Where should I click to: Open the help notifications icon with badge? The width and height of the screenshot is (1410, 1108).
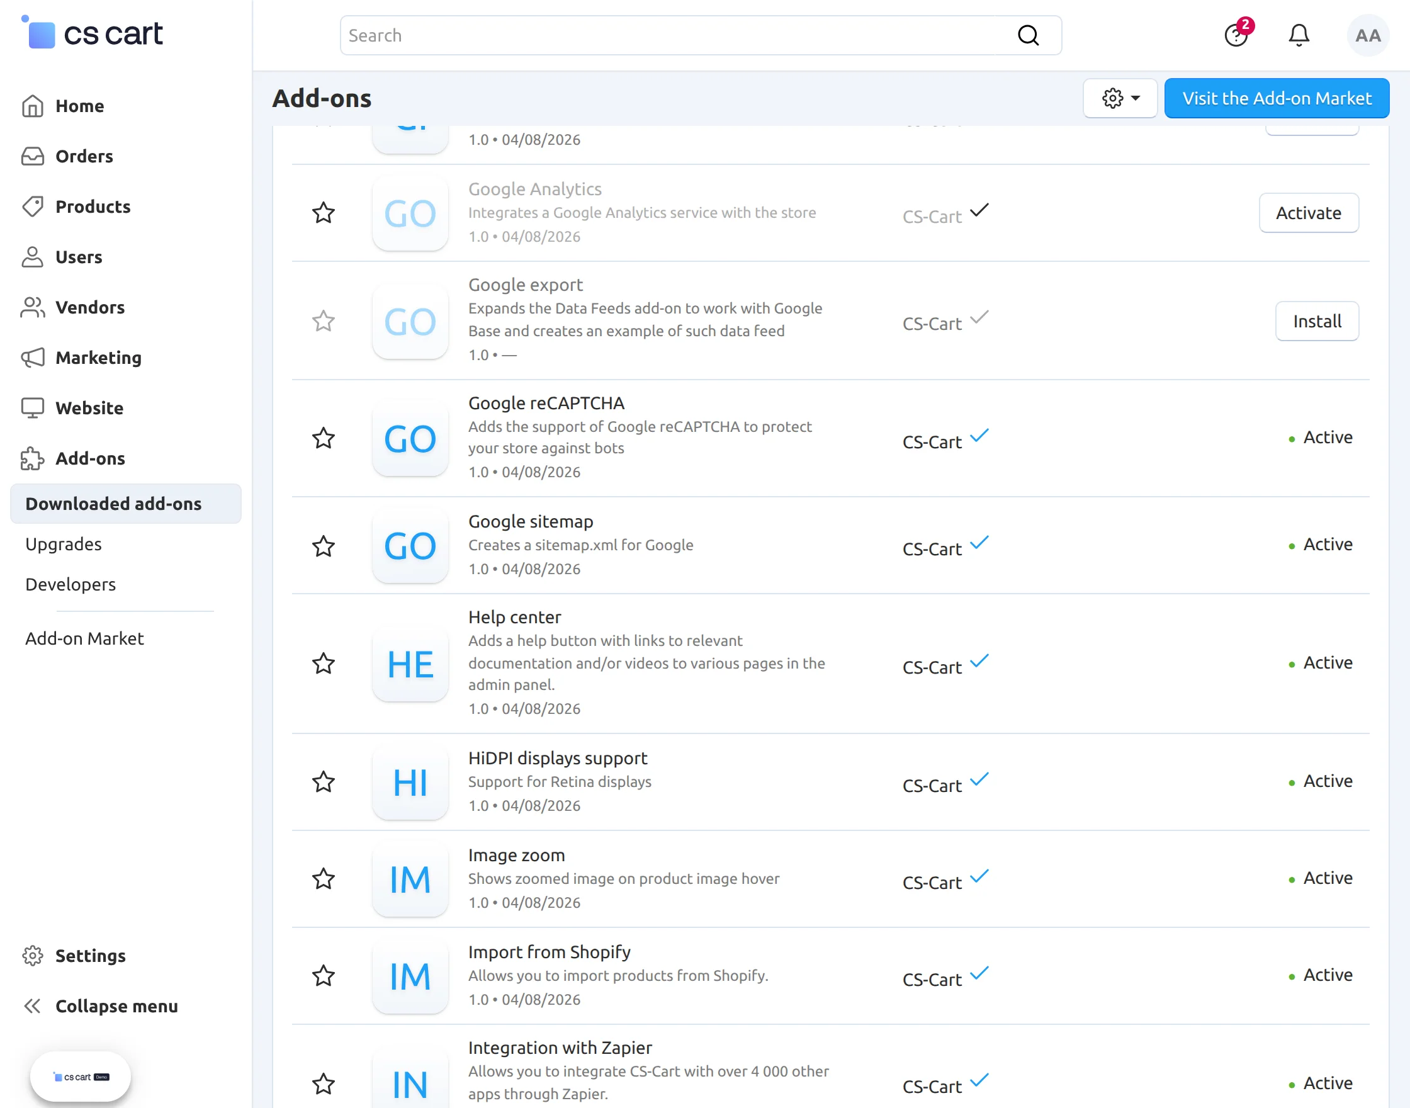point(1237,35)
